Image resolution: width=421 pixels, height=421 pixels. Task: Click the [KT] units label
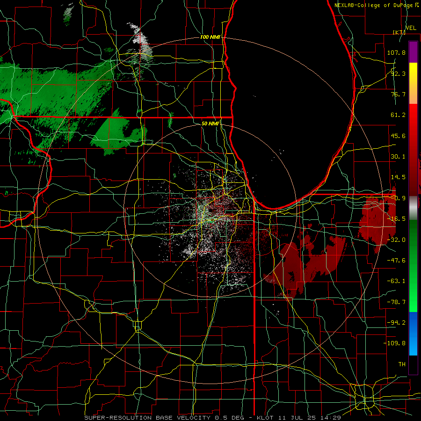(x=399, y=32)
